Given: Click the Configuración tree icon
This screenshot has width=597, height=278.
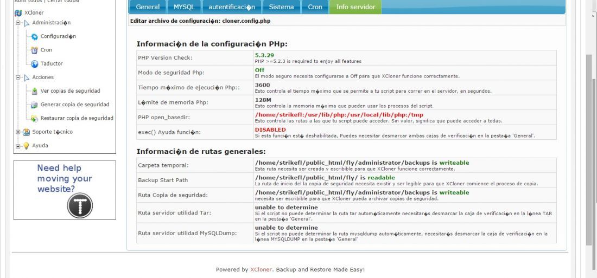Looking at the screenshot, I should [x=35, y=36].
